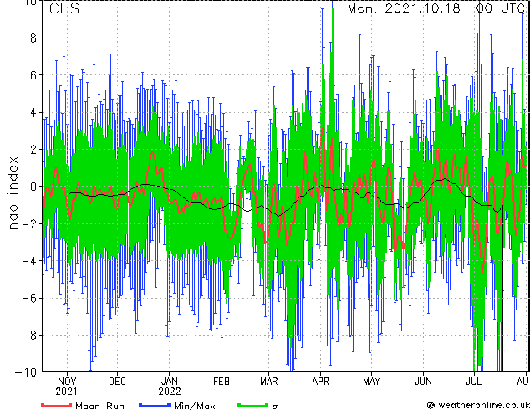Click the Mon, 2021.10.18 date stamp
Screen dimensions: 530x410
(404, 8)
